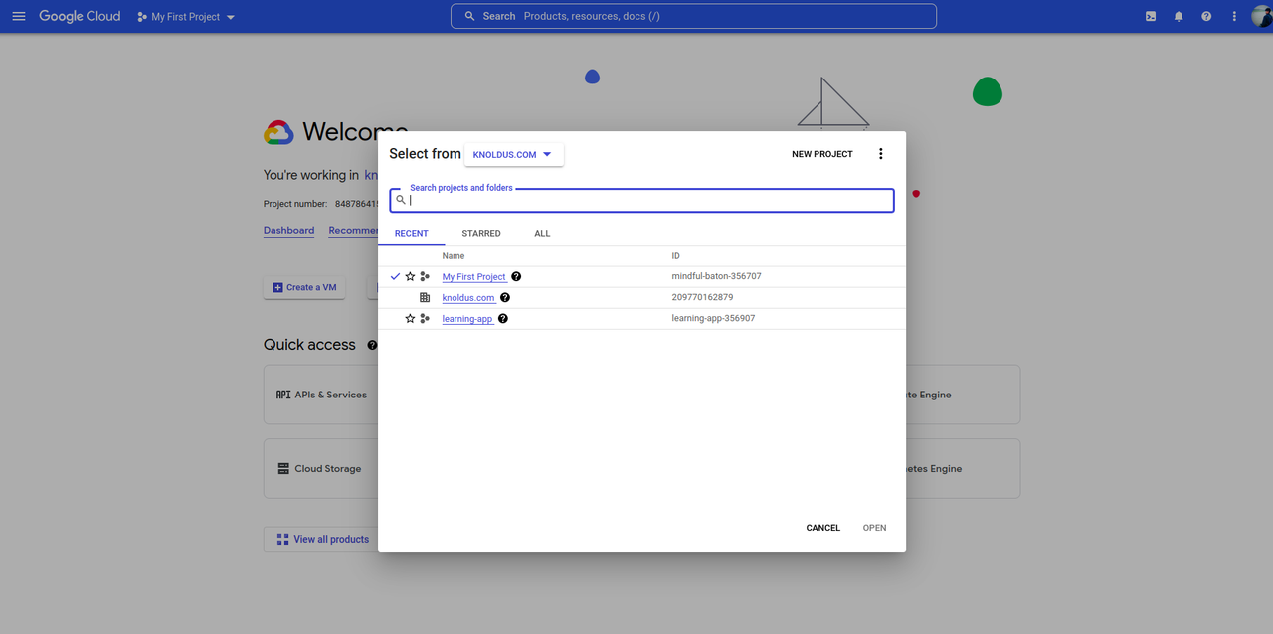Click ID 209770162879
The height and width of the screenshot is (634, 1273).
click(702, 297)
